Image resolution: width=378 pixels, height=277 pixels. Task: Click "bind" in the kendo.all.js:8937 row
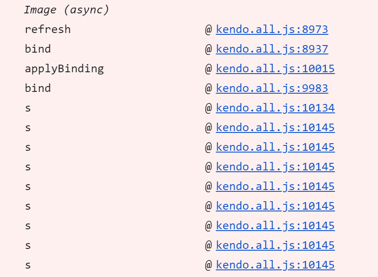tap(38, 50)
